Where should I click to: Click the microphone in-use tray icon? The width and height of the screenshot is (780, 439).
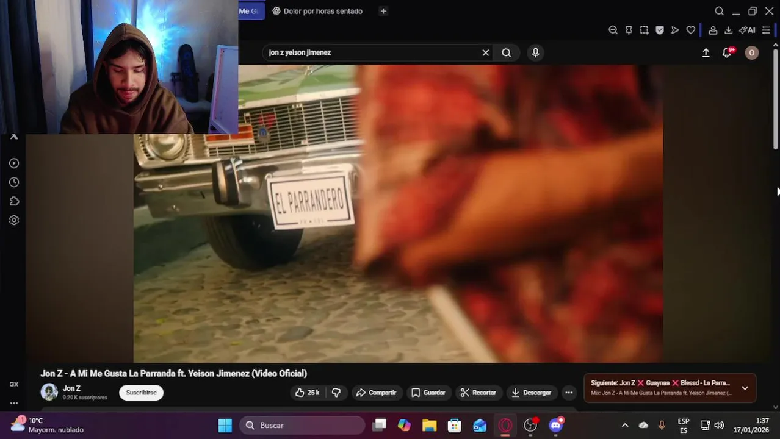click(662, 425)
